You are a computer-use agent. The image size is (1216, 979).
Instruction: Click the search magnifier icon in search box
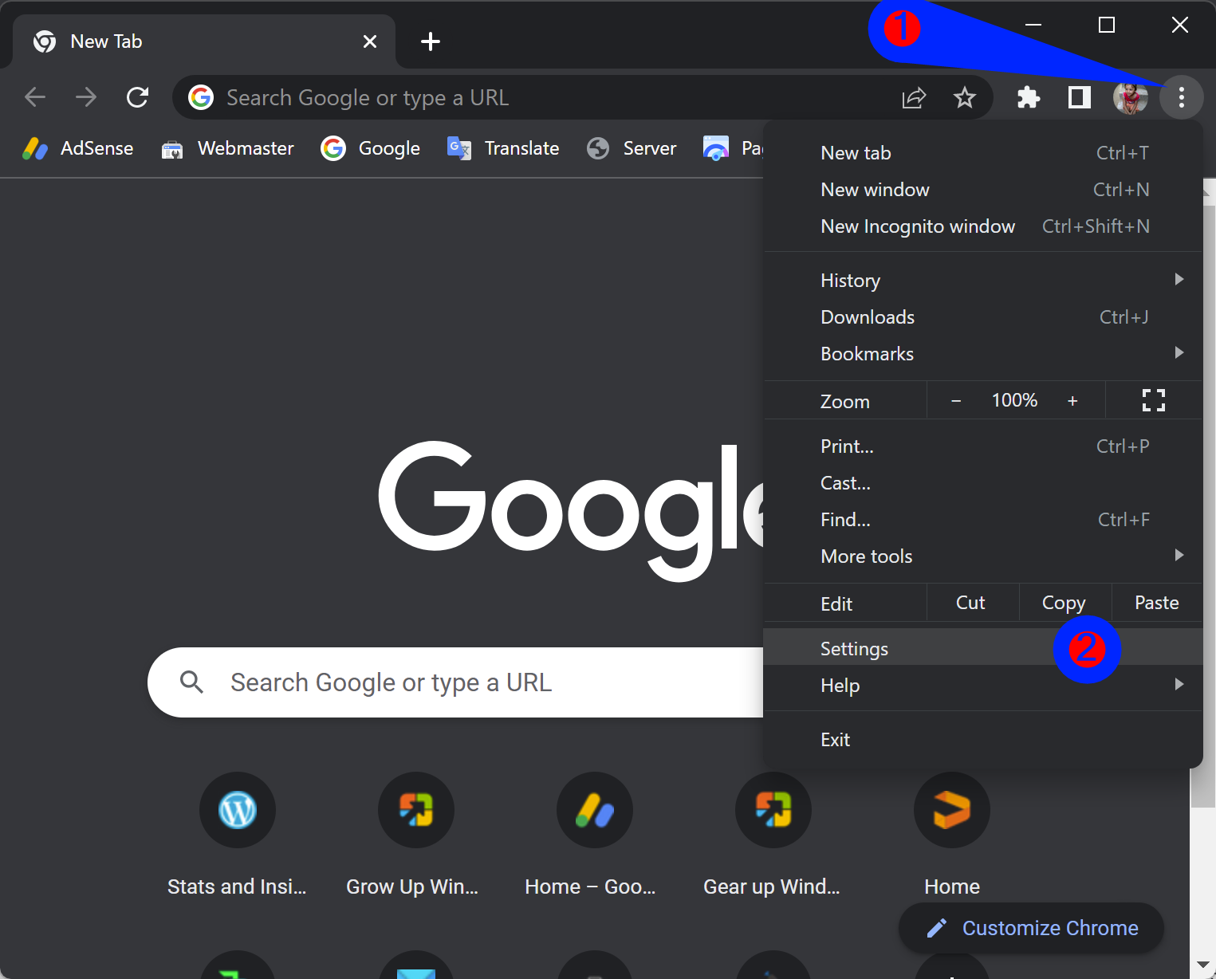(191, 682)
